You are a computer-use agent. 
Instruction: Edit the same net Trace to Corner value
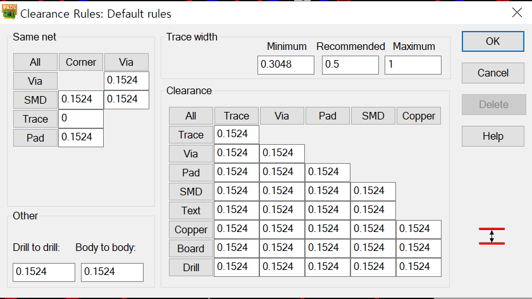point(80,119)
